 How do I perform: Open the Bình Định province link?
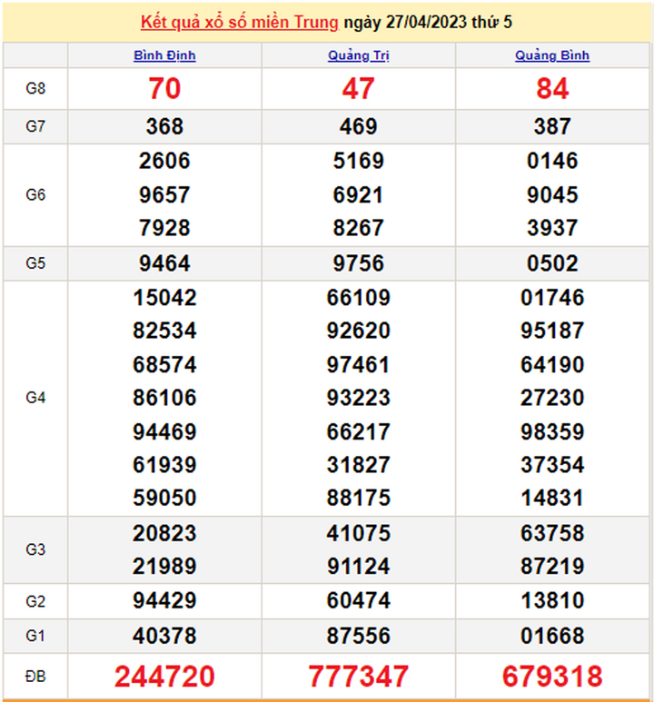[164, 55]
